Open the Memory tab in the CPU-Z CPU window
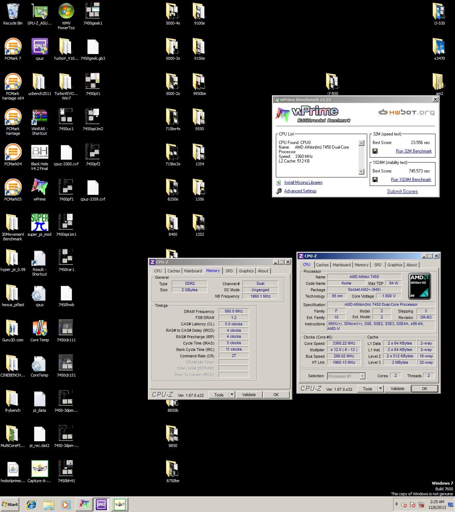The width and height of the screenshot is (455, 512). pyautogui.click(x=362, y=265)
